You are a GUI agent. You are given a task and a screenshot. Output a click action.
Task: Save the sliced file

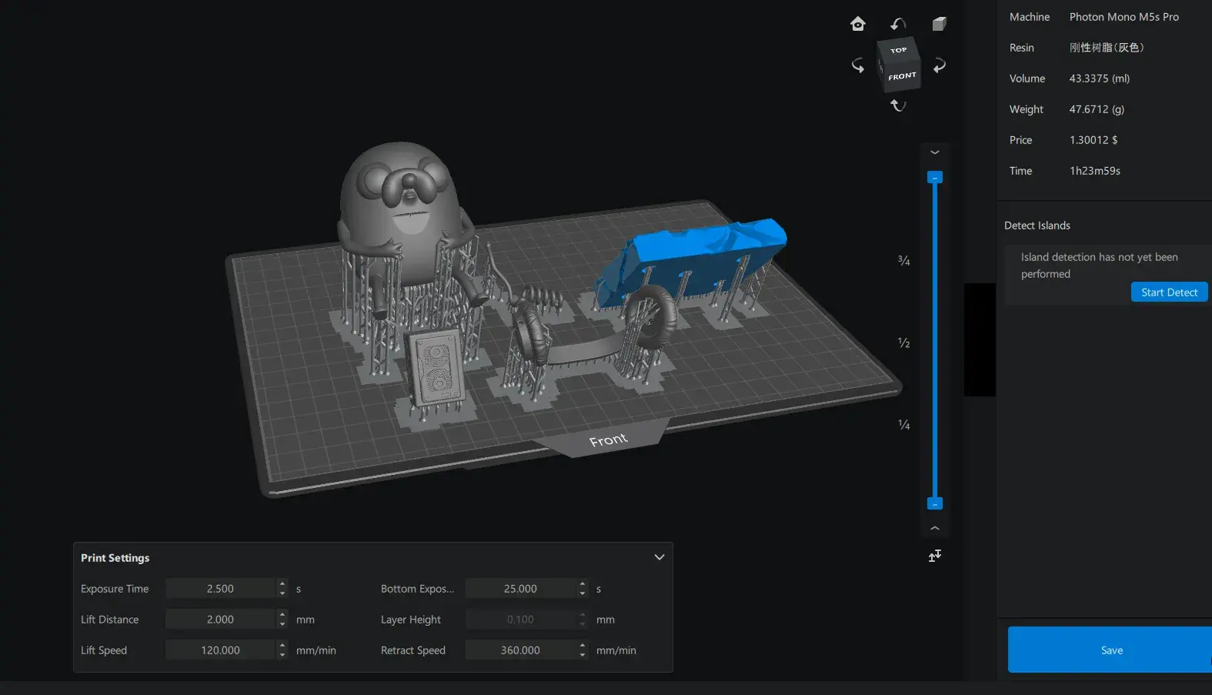(1110, 650)
